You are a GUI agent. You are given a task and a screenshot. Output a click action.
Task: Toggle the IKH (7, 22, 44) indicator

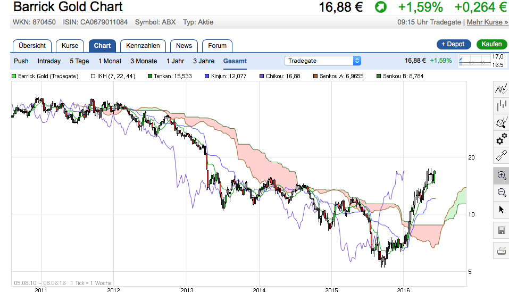93,76
